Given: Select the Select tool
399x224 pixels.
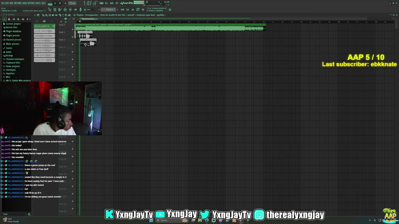Looking at the screenshot, I should (x=63, y=15).
